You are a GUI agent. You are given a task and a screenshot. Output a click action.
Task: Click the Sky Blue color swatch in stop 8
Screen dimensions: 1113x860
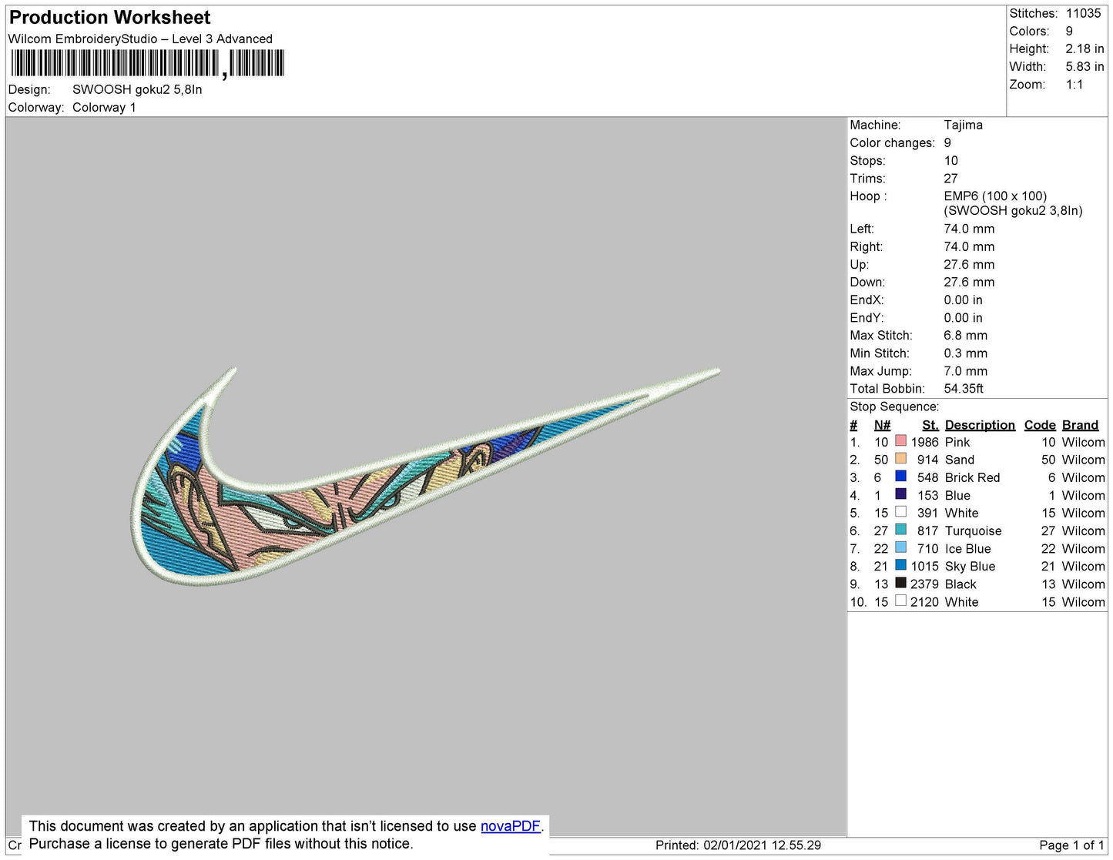click(x=900, y=565)
